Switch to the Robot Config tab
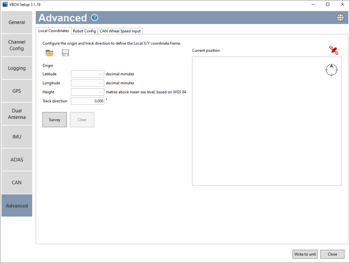350x263 pixels. pos(84,31)
